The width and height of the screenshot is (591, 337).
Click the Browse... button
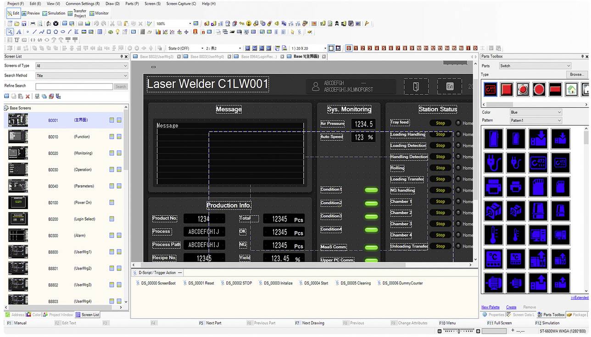click(577, 74)
